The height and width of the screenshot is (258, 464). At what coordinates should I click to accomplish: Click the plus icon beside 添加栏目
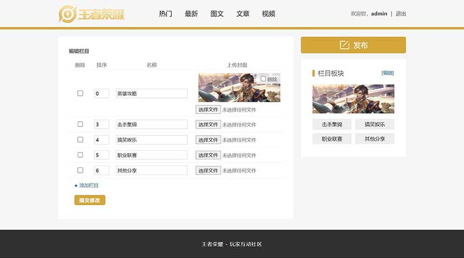coord(76,186)
